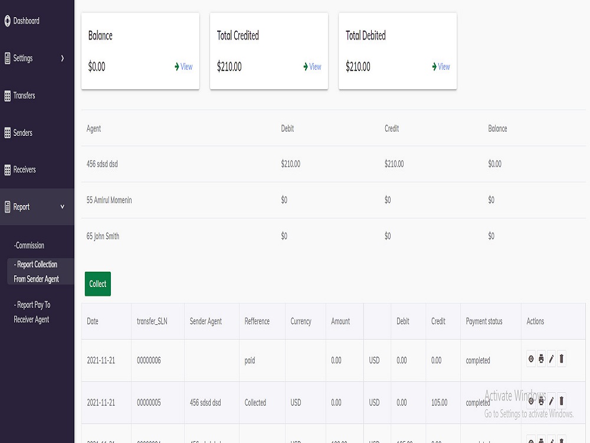Delete transfer 00000005 with the trash icon

click(x=562, y=401)
